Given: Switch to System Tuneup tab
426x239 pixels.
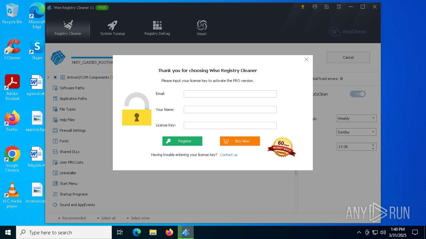Looking at the screenshot, I should coord(112,28).
